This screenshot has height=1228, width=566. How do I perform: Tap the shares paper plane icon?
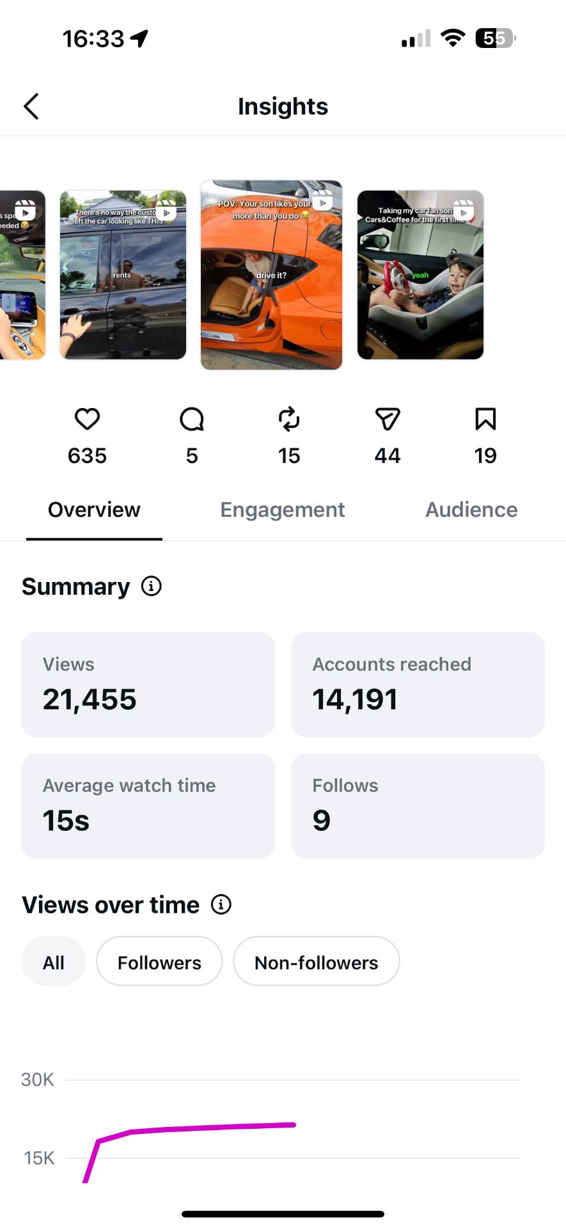388,420
